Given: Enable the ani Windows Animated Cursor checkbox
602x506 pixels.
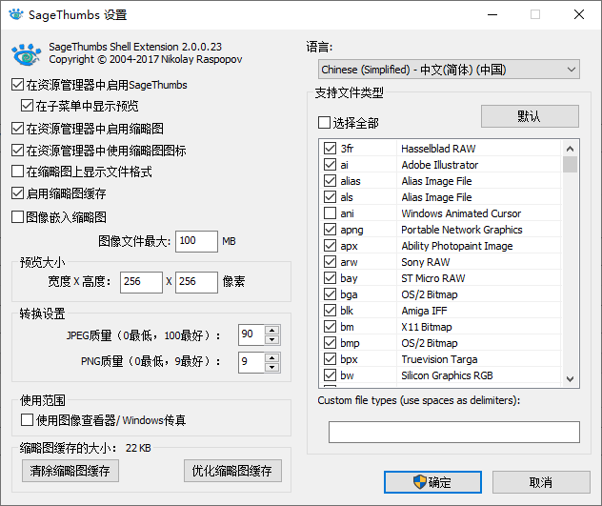Looking at the screenshot, I should (331, 213).
